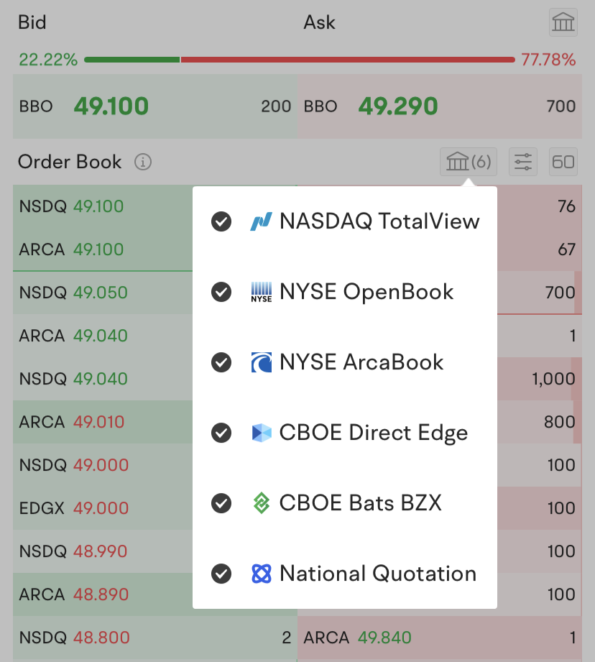Open the Order Book info icon
This screenshot has width=595, height=662.
(143, 162)
